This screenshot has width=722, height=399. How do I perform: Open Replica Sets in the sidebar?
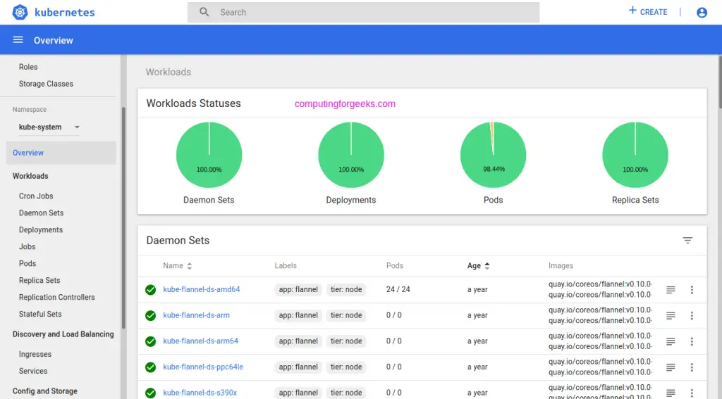39,280
